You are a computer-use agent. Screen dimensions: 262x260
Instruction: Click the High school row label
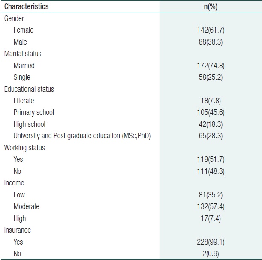[29, 124]
